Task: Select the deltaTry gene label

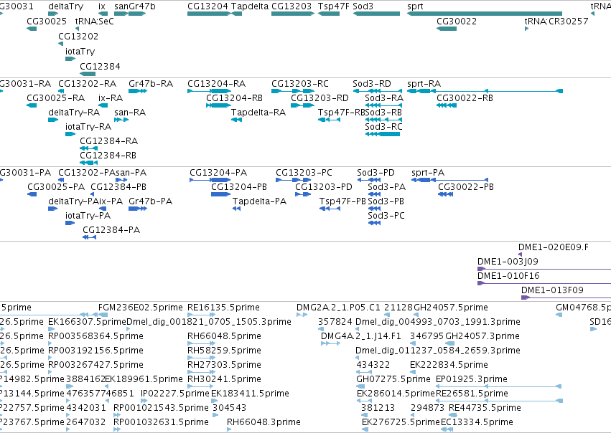Action: pos(65,6)
